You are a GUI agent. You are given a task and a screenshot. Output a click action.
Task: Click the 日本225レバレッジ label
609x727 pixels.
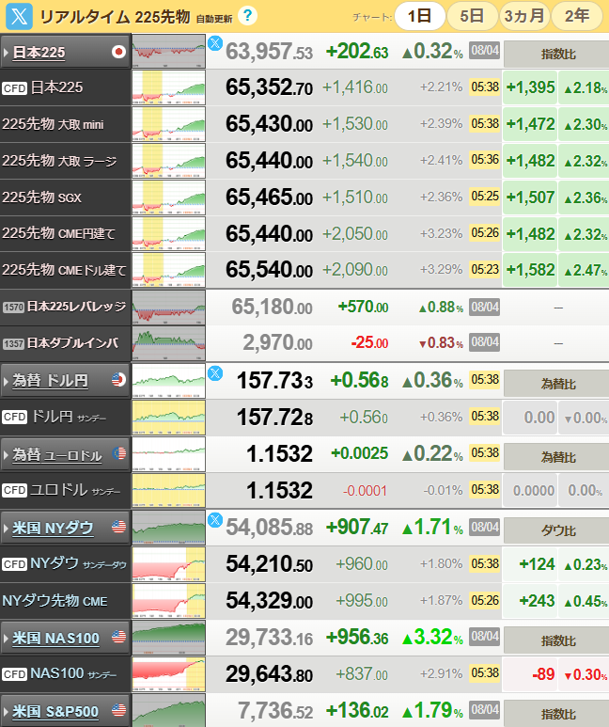76,307
